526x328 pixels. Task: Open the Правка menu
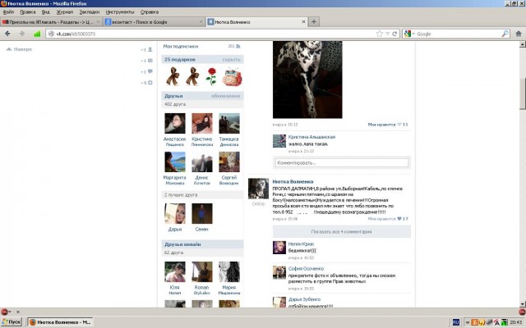click(27, 12)
